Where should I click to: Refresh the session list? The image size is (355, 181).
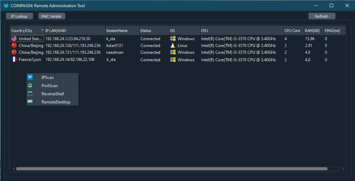click(x=322, y=16)
